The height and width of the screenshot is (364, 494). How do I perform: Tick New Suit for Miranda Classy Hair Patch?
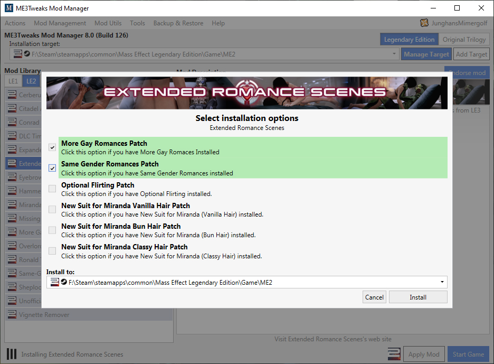[x=52, y=251]
